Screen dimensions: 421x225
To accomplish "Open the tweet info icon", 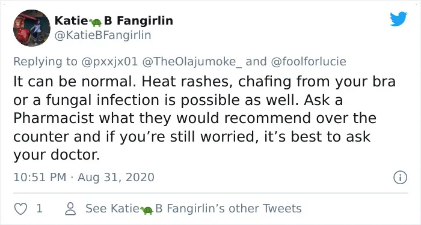I will [400, 178].
